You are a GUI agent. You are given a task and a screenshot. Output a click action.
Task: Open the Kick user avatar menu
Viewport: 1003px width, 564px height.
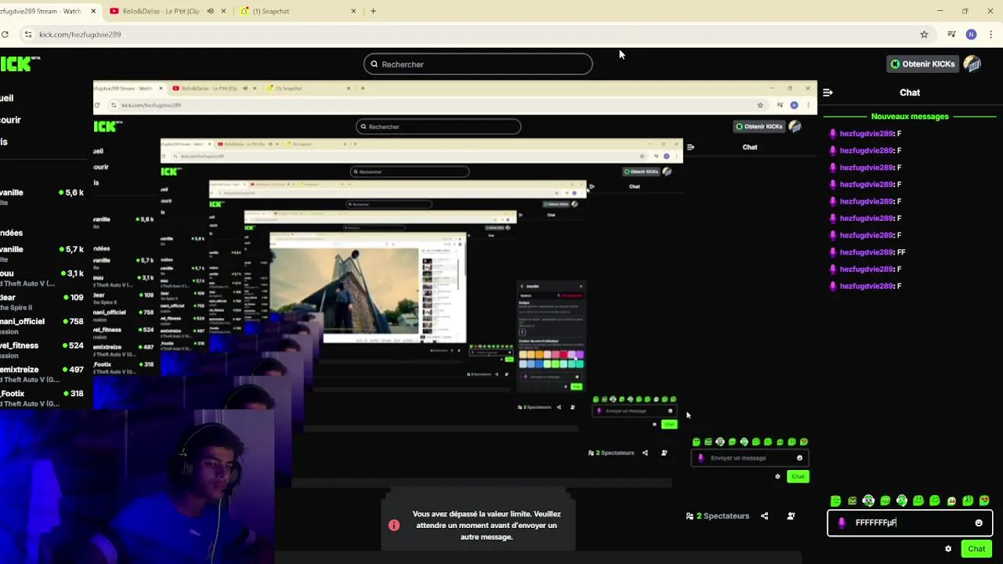coord(972,64)
